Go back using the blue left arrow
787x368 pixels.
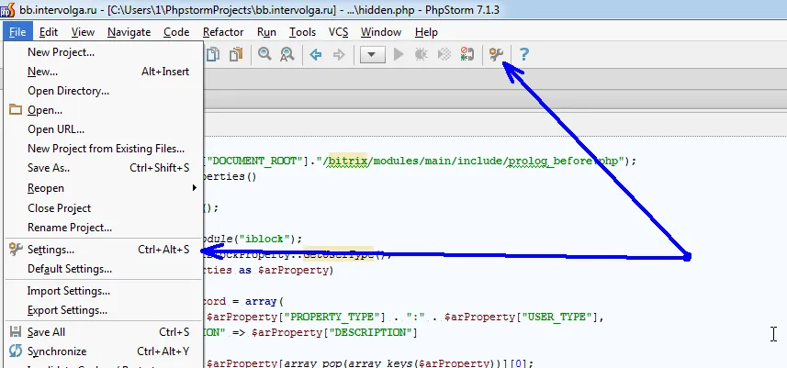click(x=316, y=54)
